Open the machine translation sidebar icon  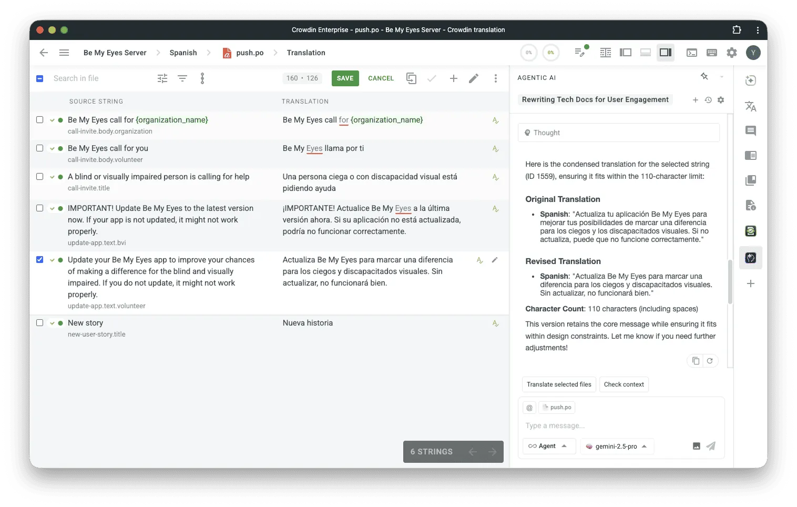point(751,106)
